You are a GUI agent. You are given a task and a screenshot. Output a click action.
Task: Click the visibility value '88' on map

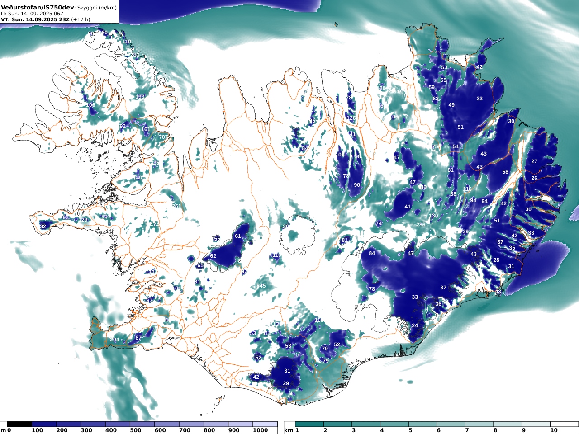(453, 194)
